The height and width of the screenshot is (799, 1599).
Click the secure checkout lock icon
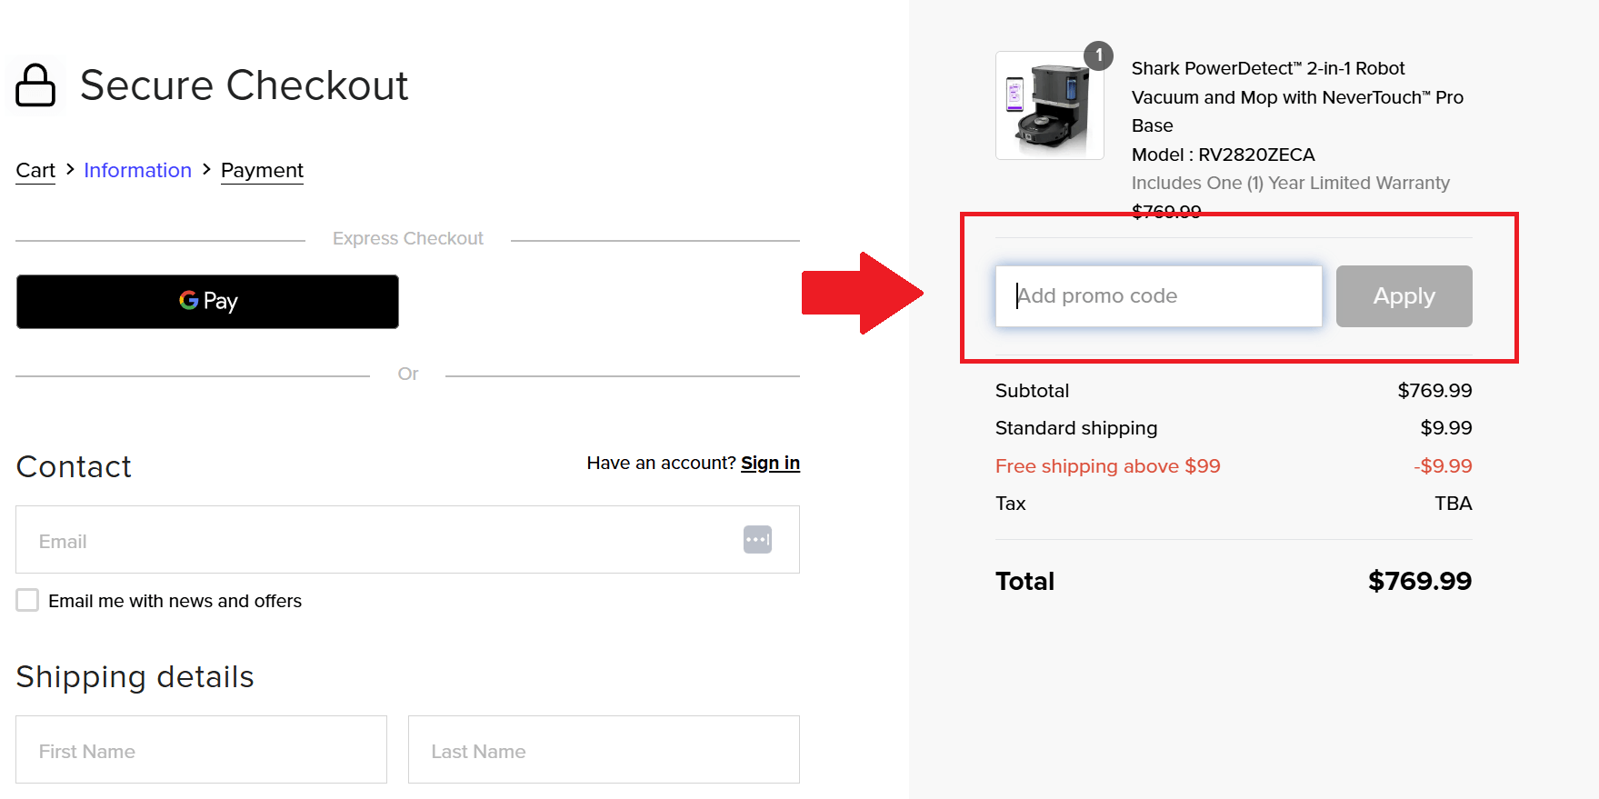35,85
